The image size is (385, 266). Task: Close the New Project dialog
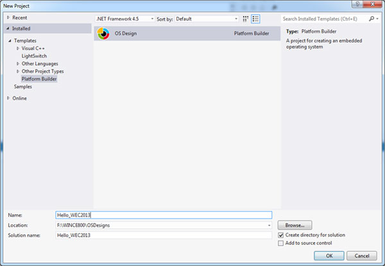tap(372, 4)
